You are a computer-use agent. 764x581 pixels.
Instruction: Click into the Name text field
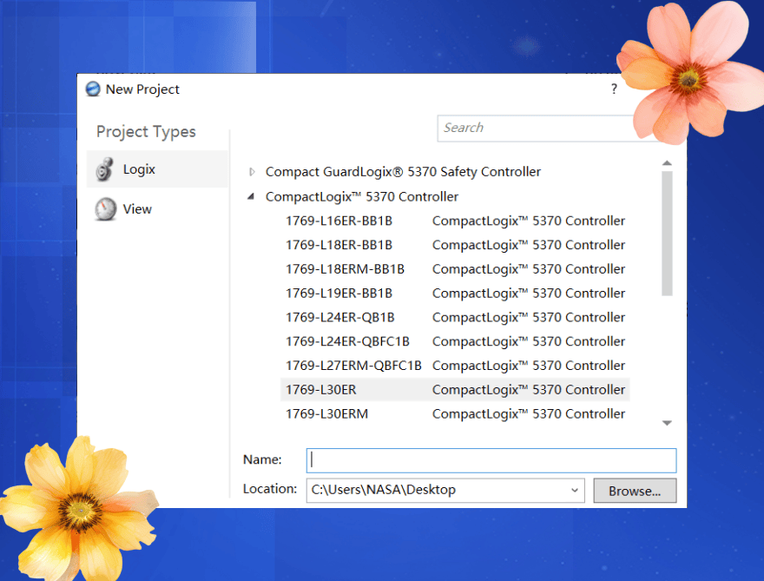(491, 460)
